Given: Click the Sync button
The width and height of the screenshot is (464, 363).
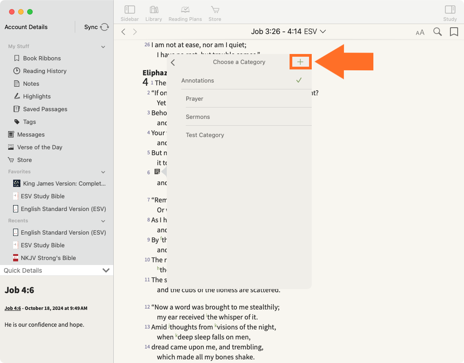Looking at the screenshot, I should tap(96, 27).
